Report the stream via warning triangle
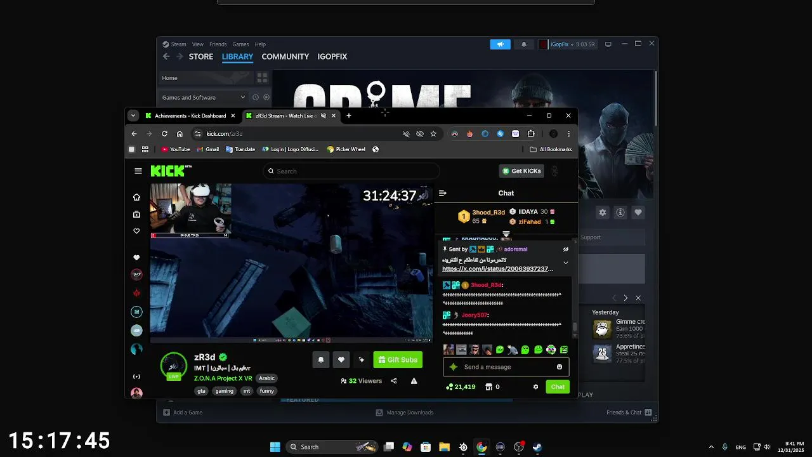The height and width of the screenshot is (457, 812). pyautogui.click(x=414, y=381)
